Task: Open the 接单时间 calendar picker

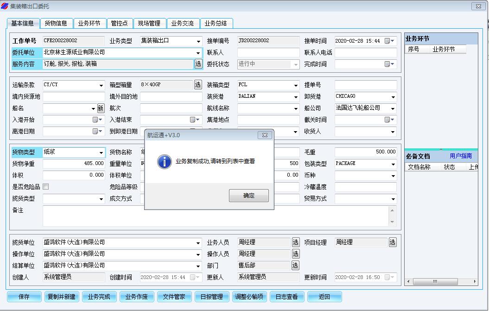Action: (x=388, y=41)
